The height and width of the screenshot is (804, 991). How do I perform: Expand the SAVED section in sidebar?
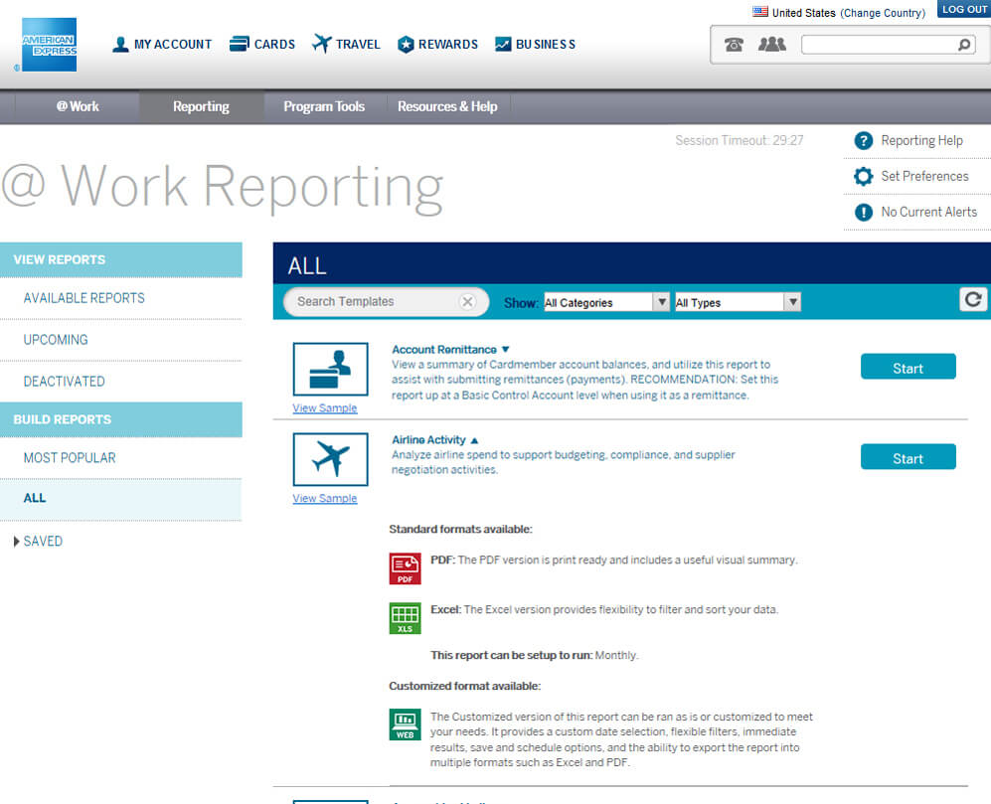38,541
